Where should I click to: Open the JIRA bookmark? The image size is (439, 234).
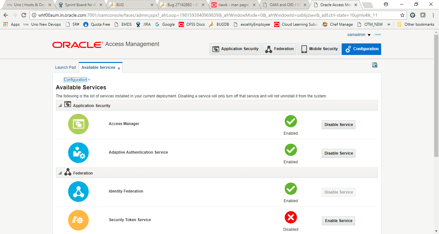pos(143,24)
